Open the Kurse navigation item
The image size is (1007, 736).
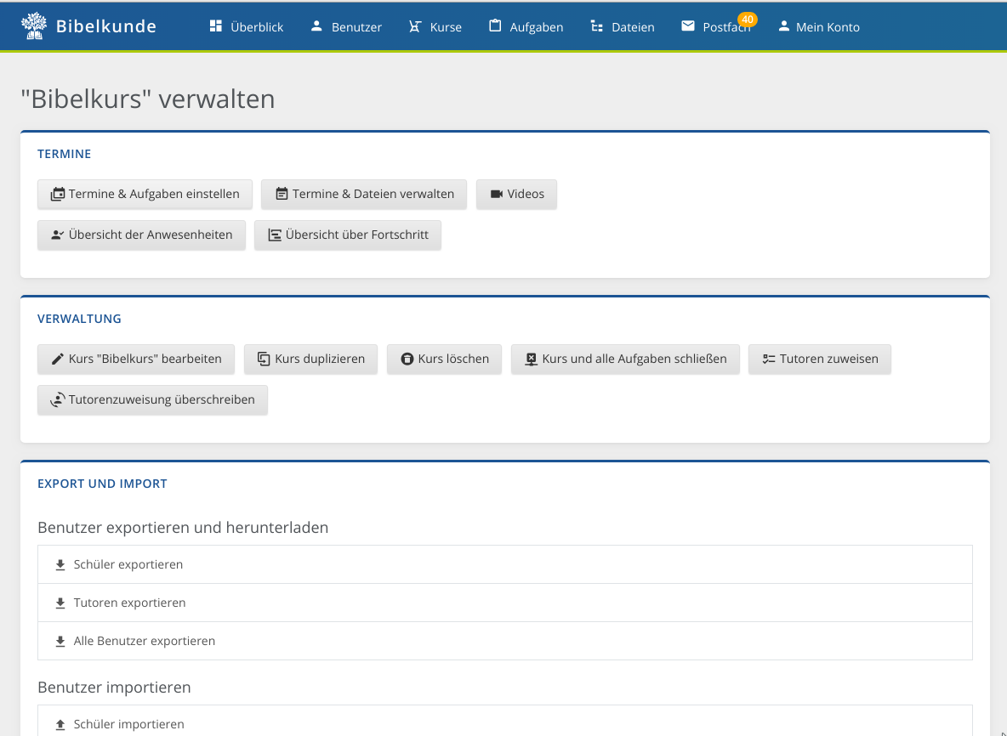click(435, 27)
